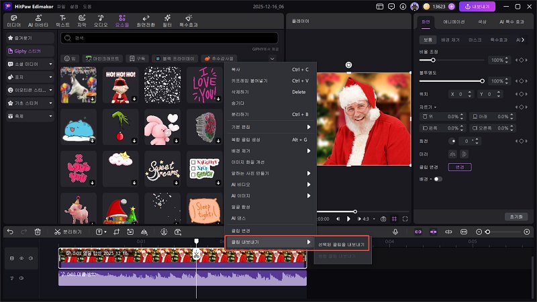Click the 초기화 reset button

point(516,217)
